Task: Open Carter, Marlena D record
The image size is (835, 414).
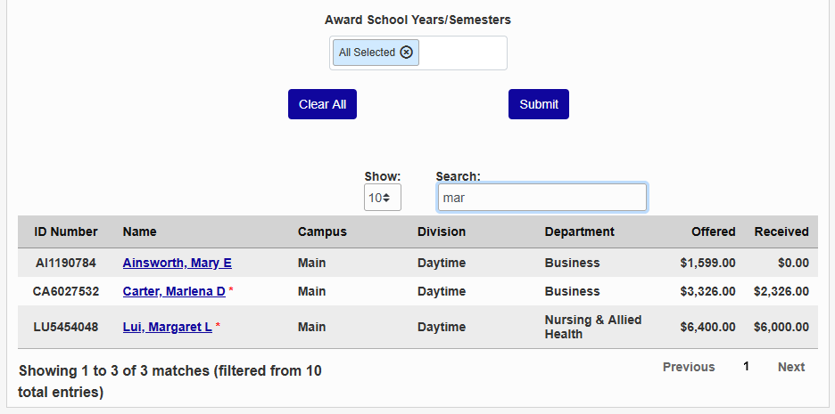Action: [174, 291]
